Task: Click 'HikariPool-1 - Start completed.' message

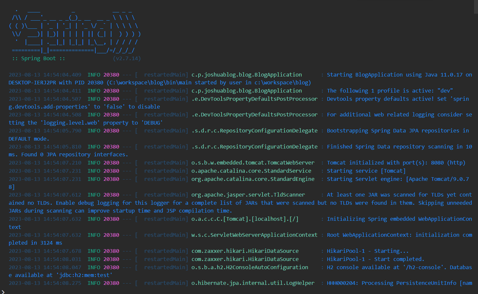Action: click(x=376, y=259)
